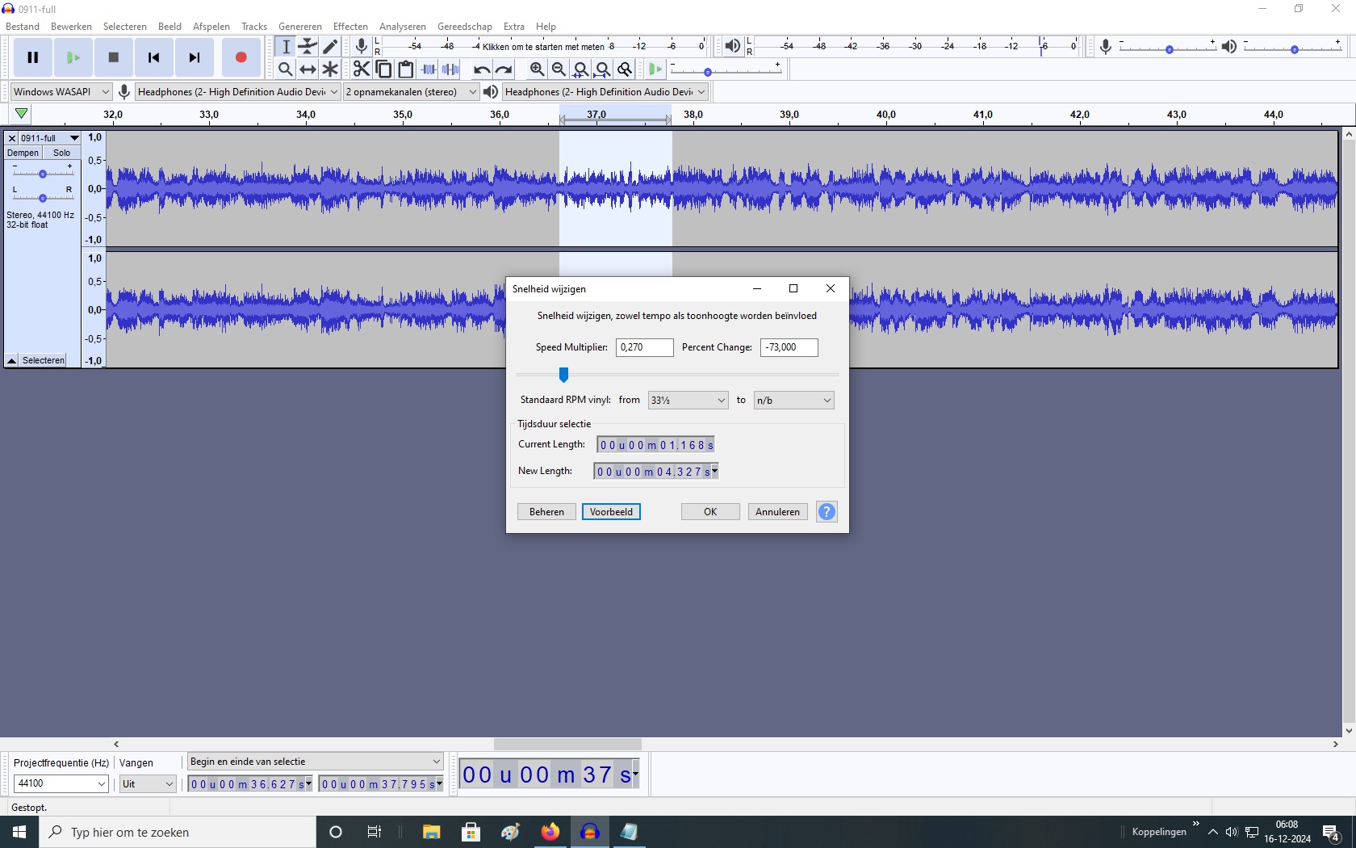Click the Voorbeeld preview button
This screenshot has width=1356, height=848.
[611, 512]
